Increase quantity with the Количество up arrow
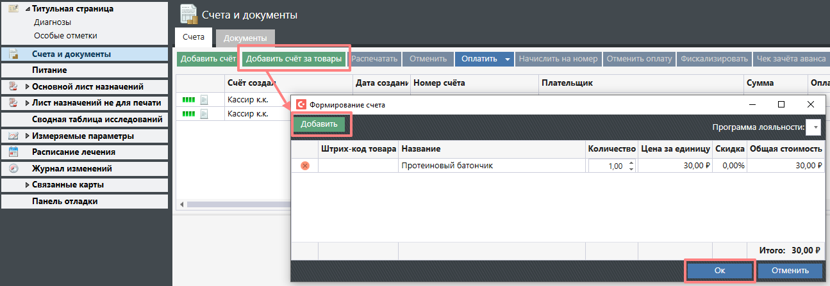 coord(631,163)
